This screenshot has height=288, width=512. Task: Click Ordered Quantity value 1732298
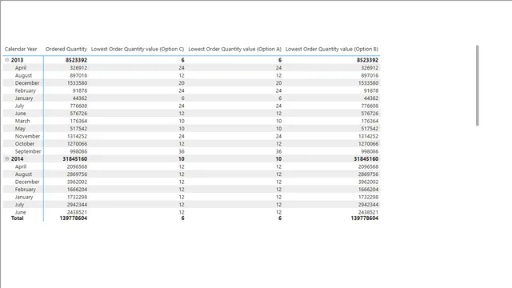click(x=77, y=197)
